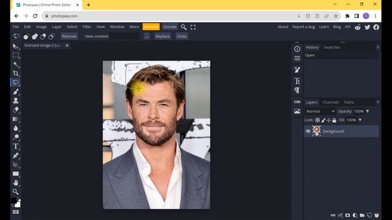Image resolution: width=392 pixels, height=220 pixels.
Task: Open the lasso tool preset dropdown
Action: coord(17,37)
